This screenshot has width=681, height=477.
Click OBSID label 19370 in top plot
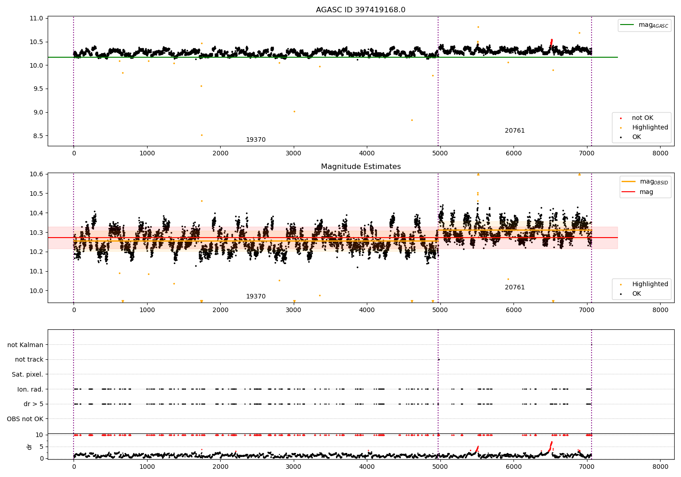coord(256,140)
